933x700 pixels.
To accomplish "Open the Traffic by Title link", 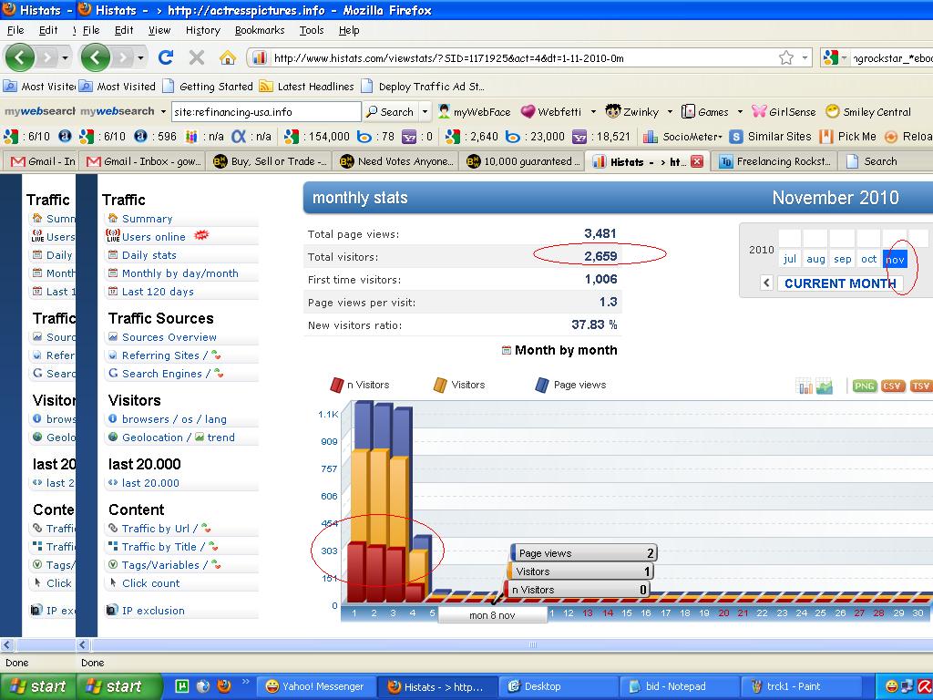I will [159, 547].
